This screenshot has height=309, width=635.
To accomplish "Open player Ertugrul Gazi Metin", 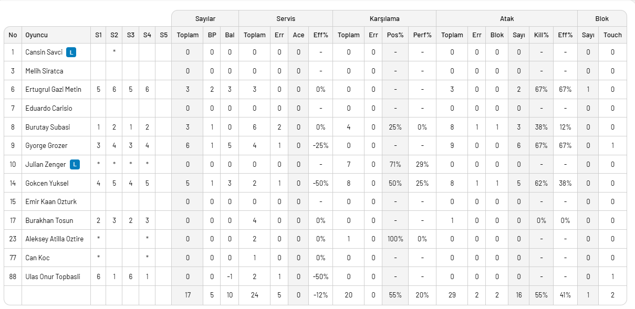I will pyautogui.click(x=53, y=90).
